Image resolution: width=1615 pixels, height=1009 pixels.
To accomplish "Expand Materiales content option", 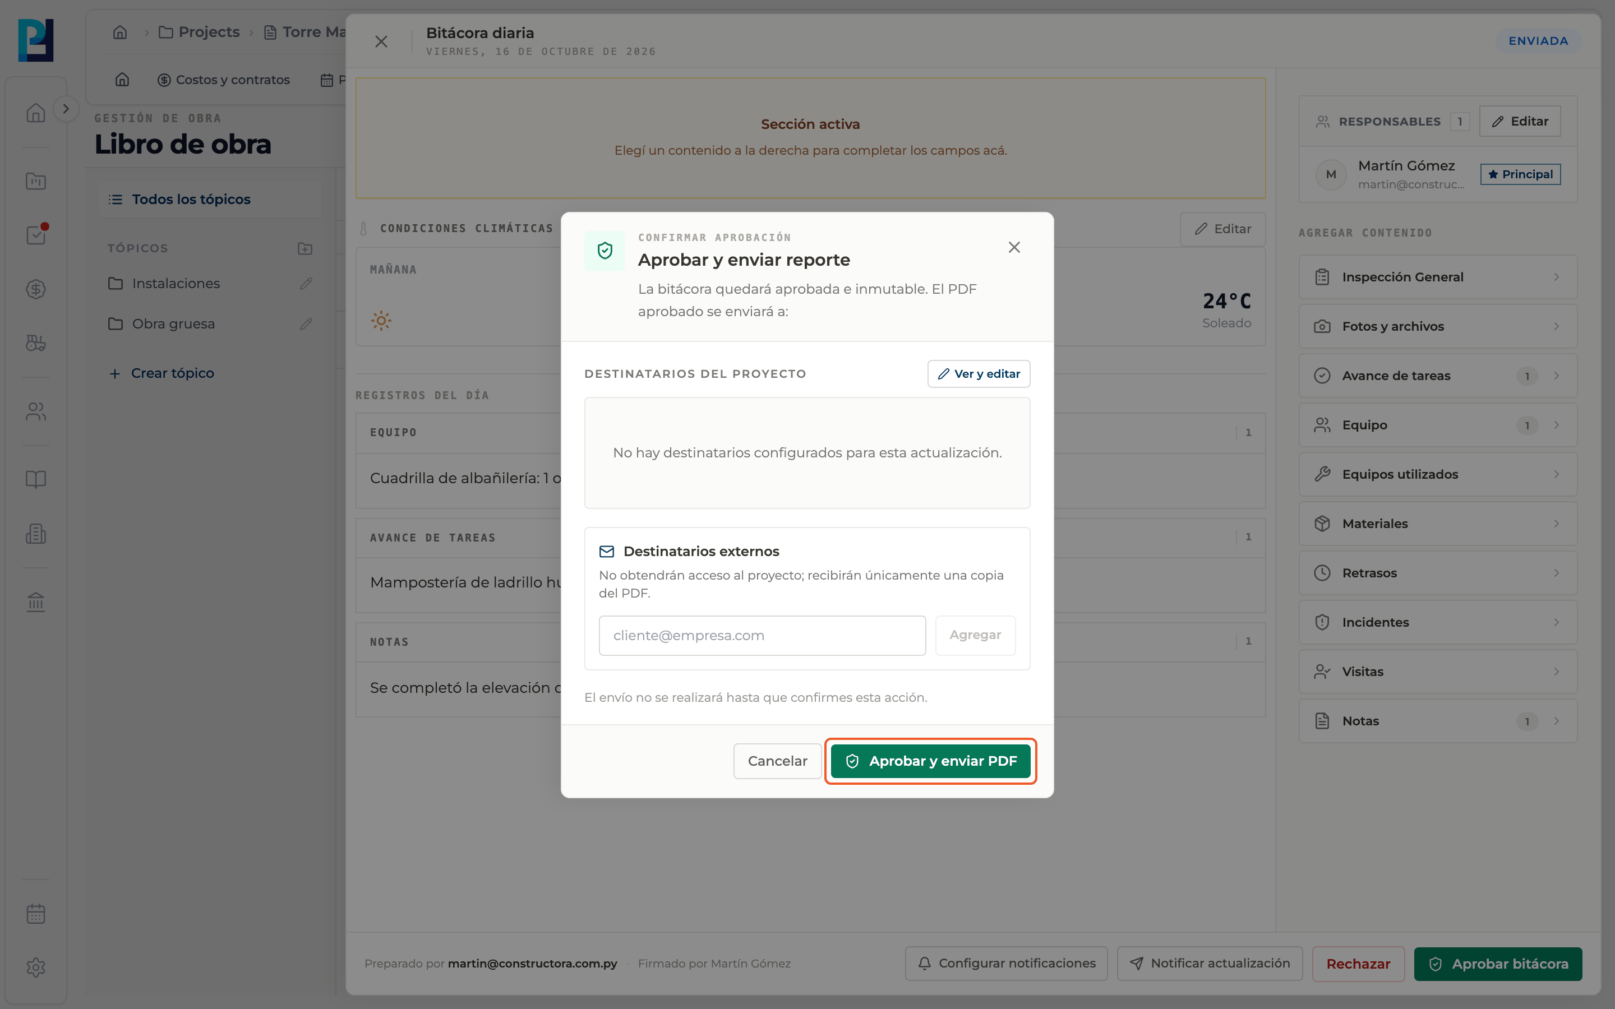I will tap(1437, 524).
